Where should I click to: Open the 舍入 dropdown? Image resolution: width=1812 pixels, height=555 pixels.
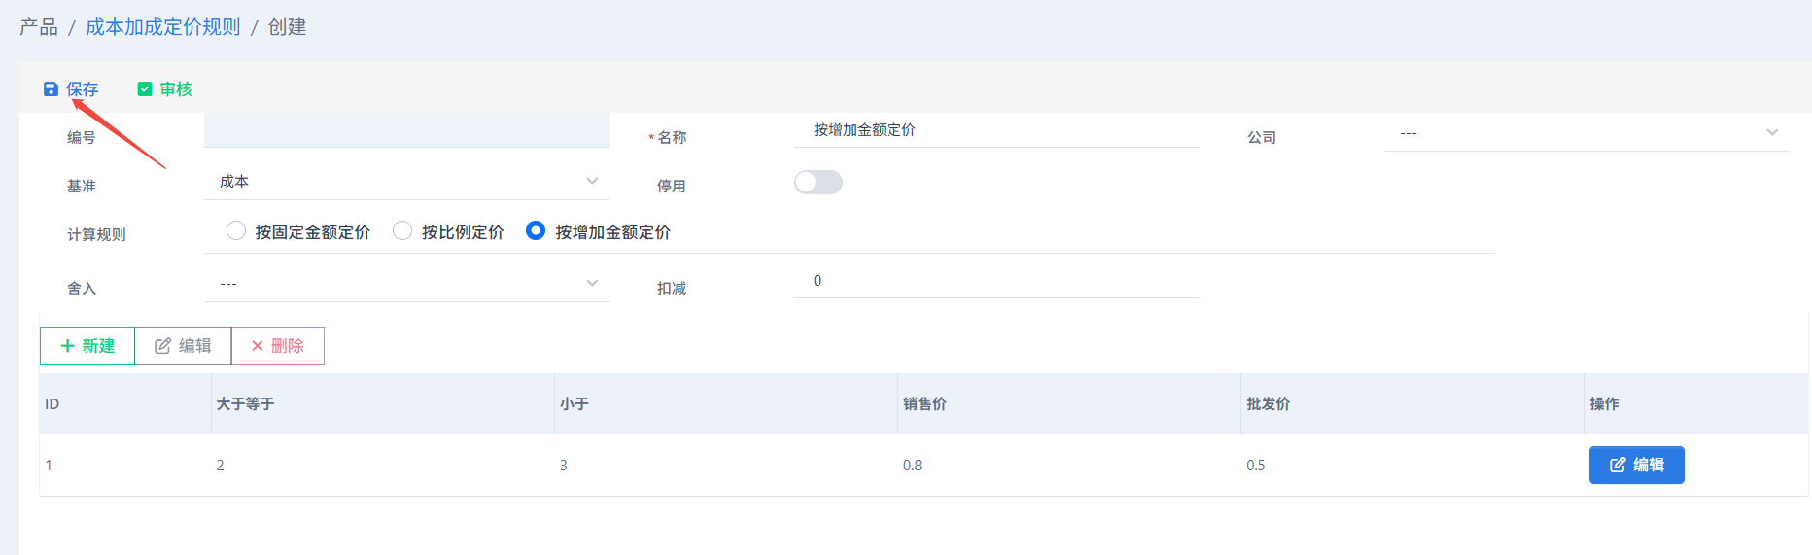(x=406, y=284)
